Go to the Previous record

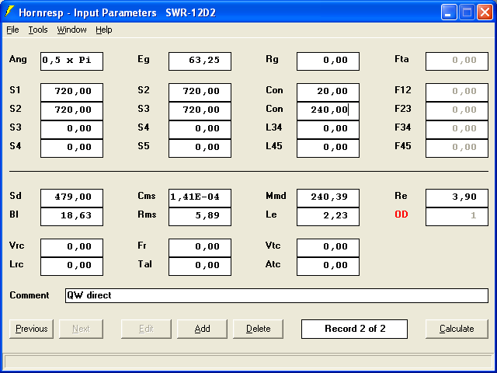pyautogui.click(x=31, y=329)
